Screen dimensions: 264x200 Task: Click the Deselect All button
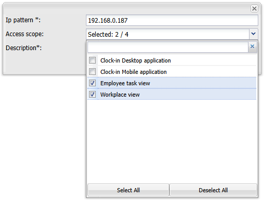point(213,190)
